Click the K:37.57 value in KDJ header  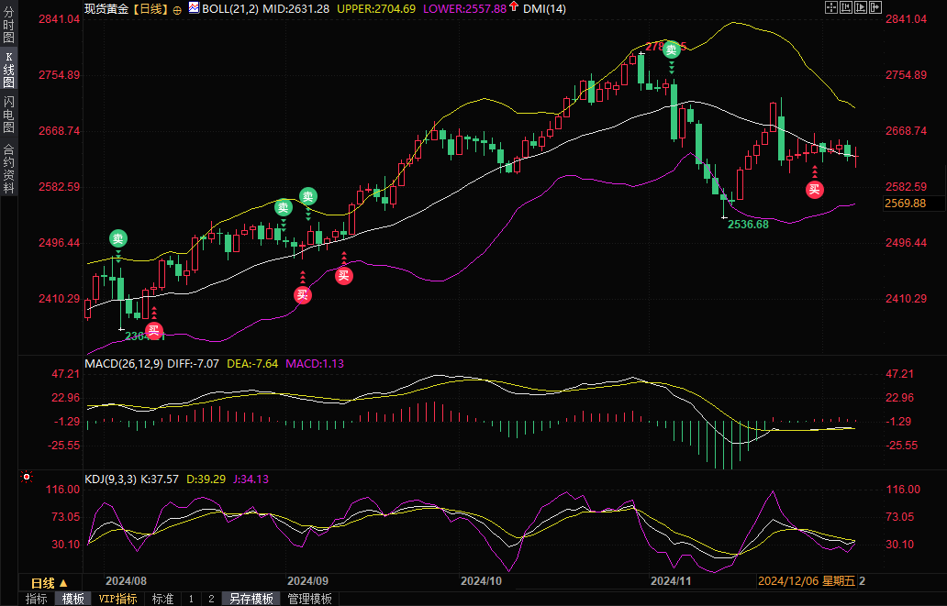click(x=160, y=479)
